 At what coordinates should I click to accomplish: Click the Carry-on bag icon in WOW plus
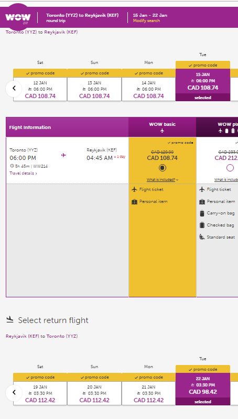pos(202,213)
